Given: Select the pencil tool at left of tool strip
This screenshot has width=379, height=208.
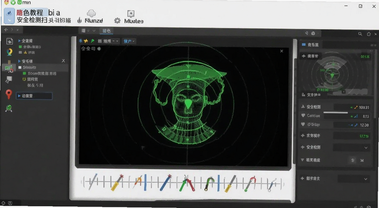Looking at the screenshot, I should pyautogui.click(x=93, y=182).
